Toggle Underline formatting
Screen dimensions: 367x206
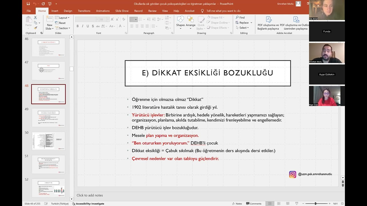pyautogui.click(x=87, y=26)
